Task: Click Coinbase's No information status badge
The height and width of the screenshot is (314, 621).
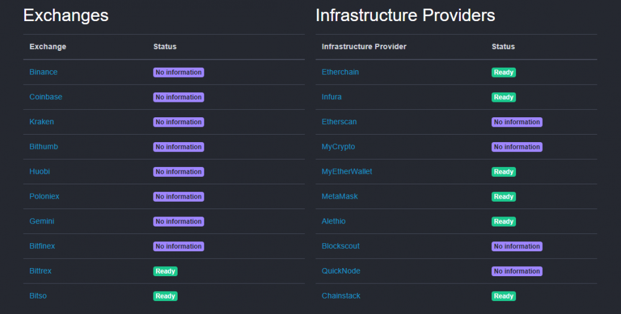Action: click(179, 97)
